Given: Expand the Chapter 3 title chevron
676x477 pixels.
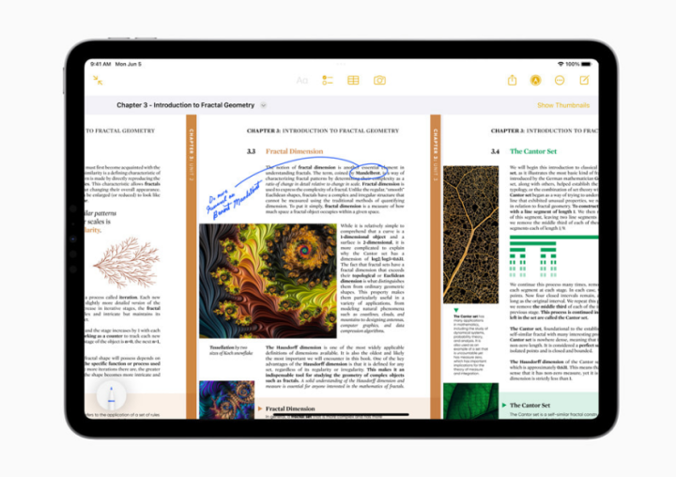Looking at the screenshot, I should point(264,105).
